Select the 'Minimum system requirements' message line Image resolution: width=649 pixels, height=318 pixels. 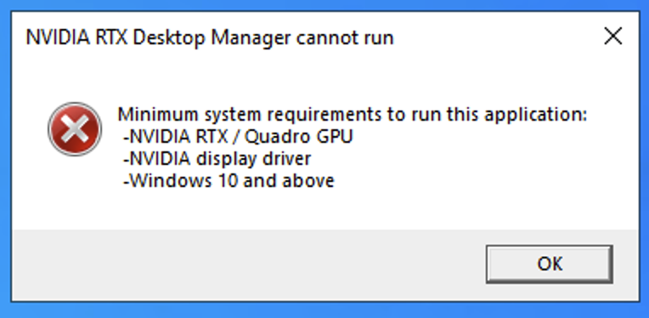coord(353,114)
